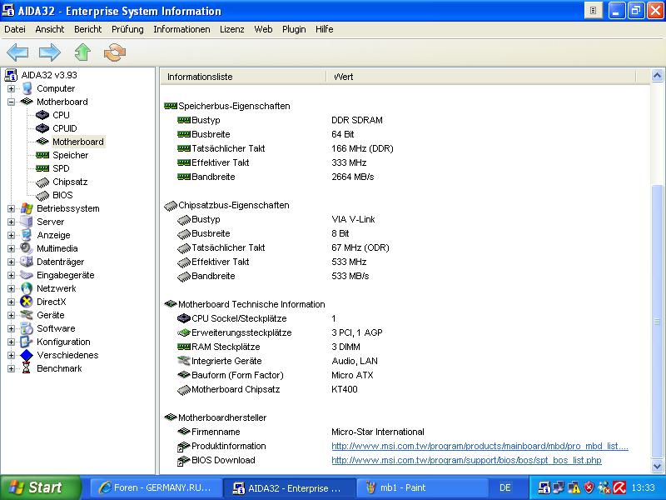Click the Speicher memory module icon

[42, 155]
